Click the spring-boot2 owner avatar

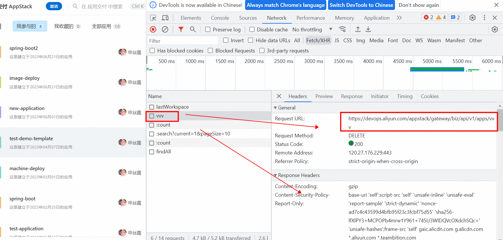[122, 52]
